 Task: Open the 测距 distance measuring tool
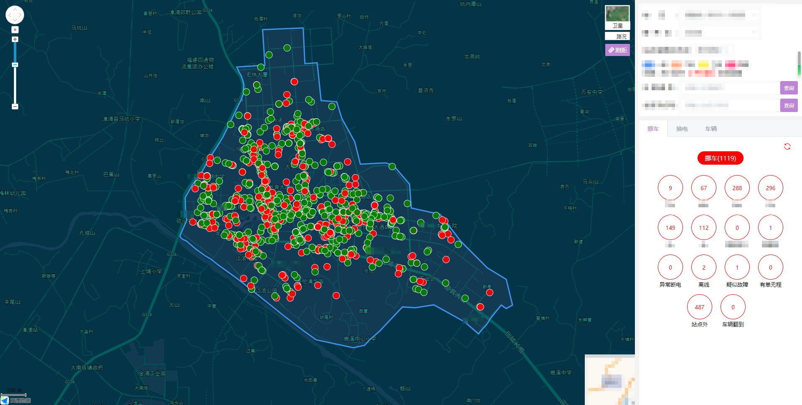pyautogui.click(x=617, y=50)
